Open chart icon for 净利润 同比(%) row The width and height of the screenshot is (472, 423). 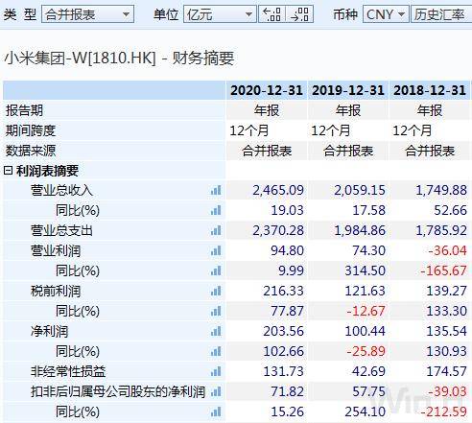pos(216,351)
